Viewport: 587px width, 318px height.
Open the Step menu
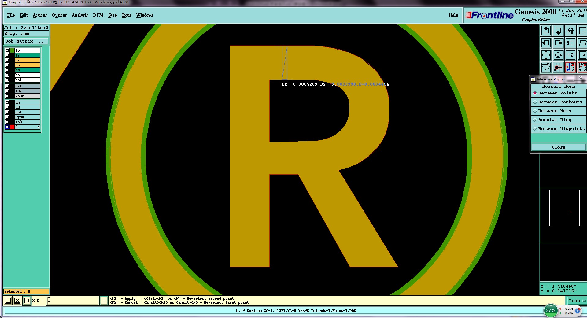(113, 15)
